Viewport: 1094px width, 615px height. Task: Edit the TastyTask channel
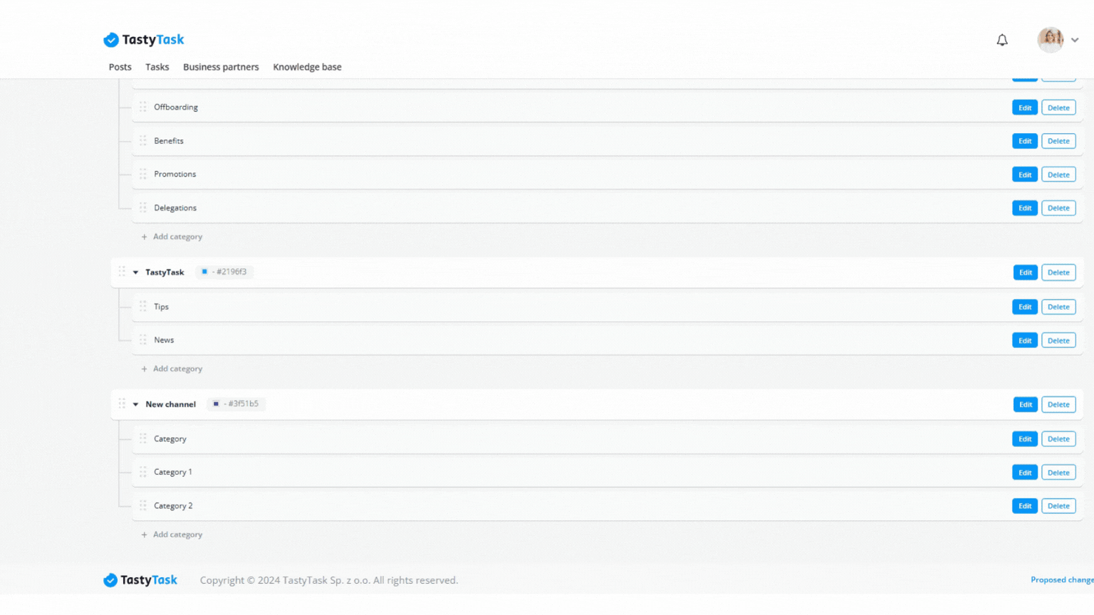pyautogui.click(x=1026, y=273)
